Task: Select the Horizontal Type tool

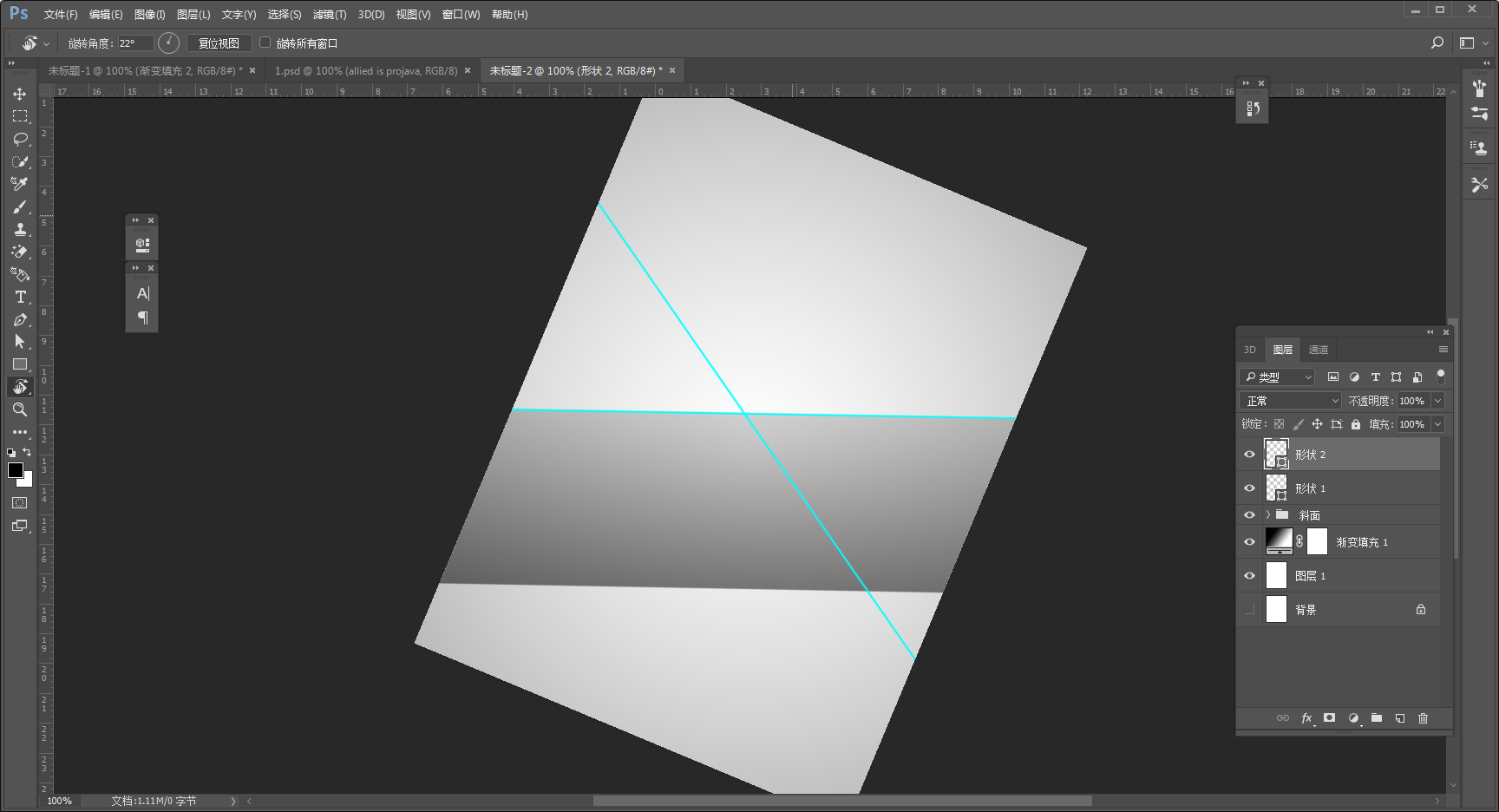Action: [19, 297]
